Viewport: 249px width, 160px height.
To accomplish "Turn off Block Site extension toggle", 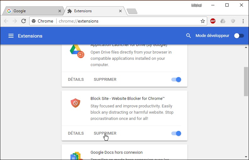I will coord(176,133).
